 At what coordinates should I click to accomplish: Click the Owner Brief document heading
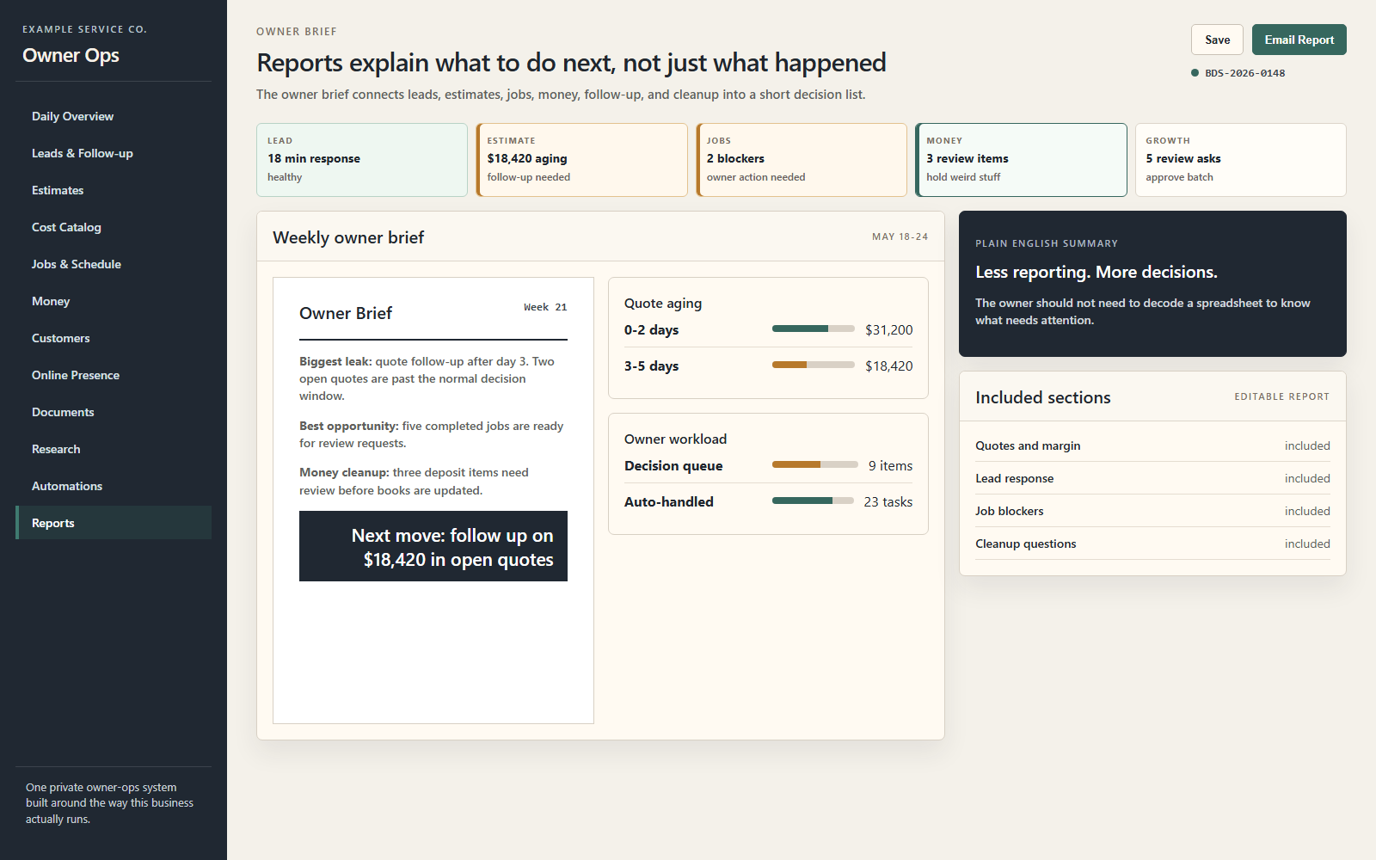coord(346,313)
